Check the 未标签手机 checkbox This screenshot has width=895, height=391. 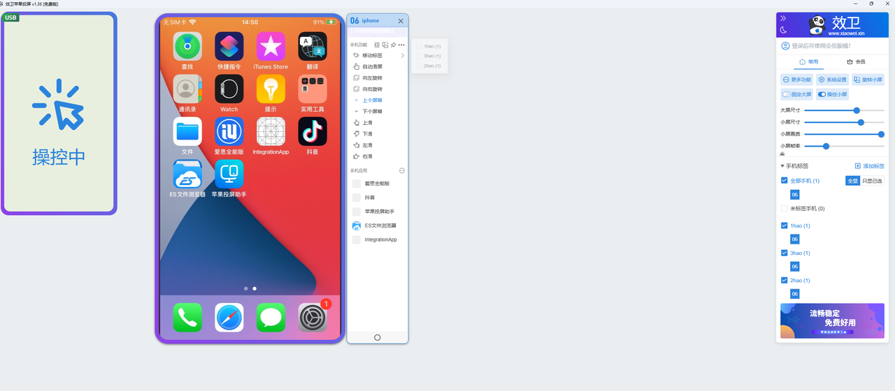(x=785, y=209)
